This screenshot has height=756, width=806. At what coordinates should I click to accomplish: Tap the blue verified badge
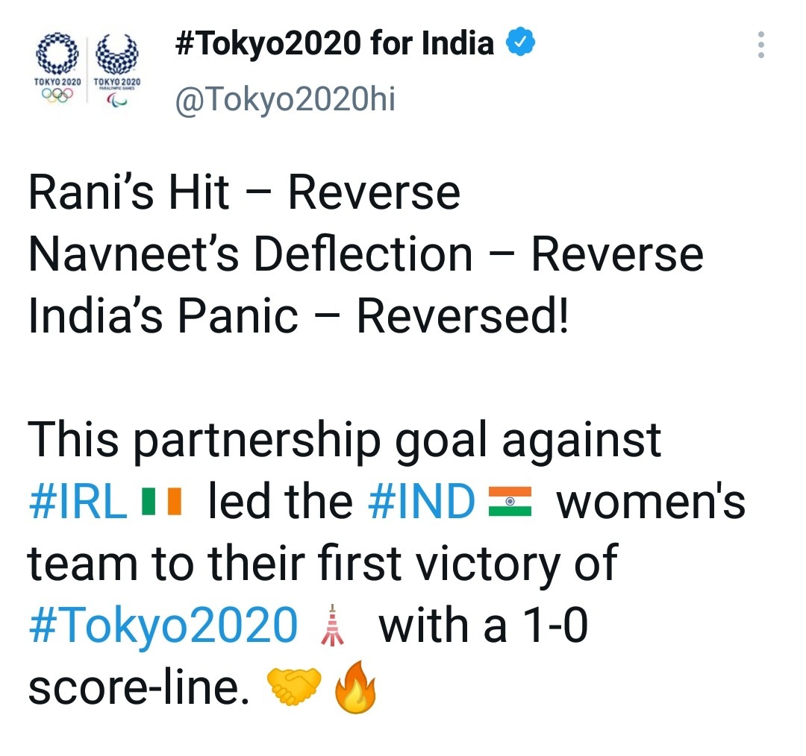(x=521, y=44)
